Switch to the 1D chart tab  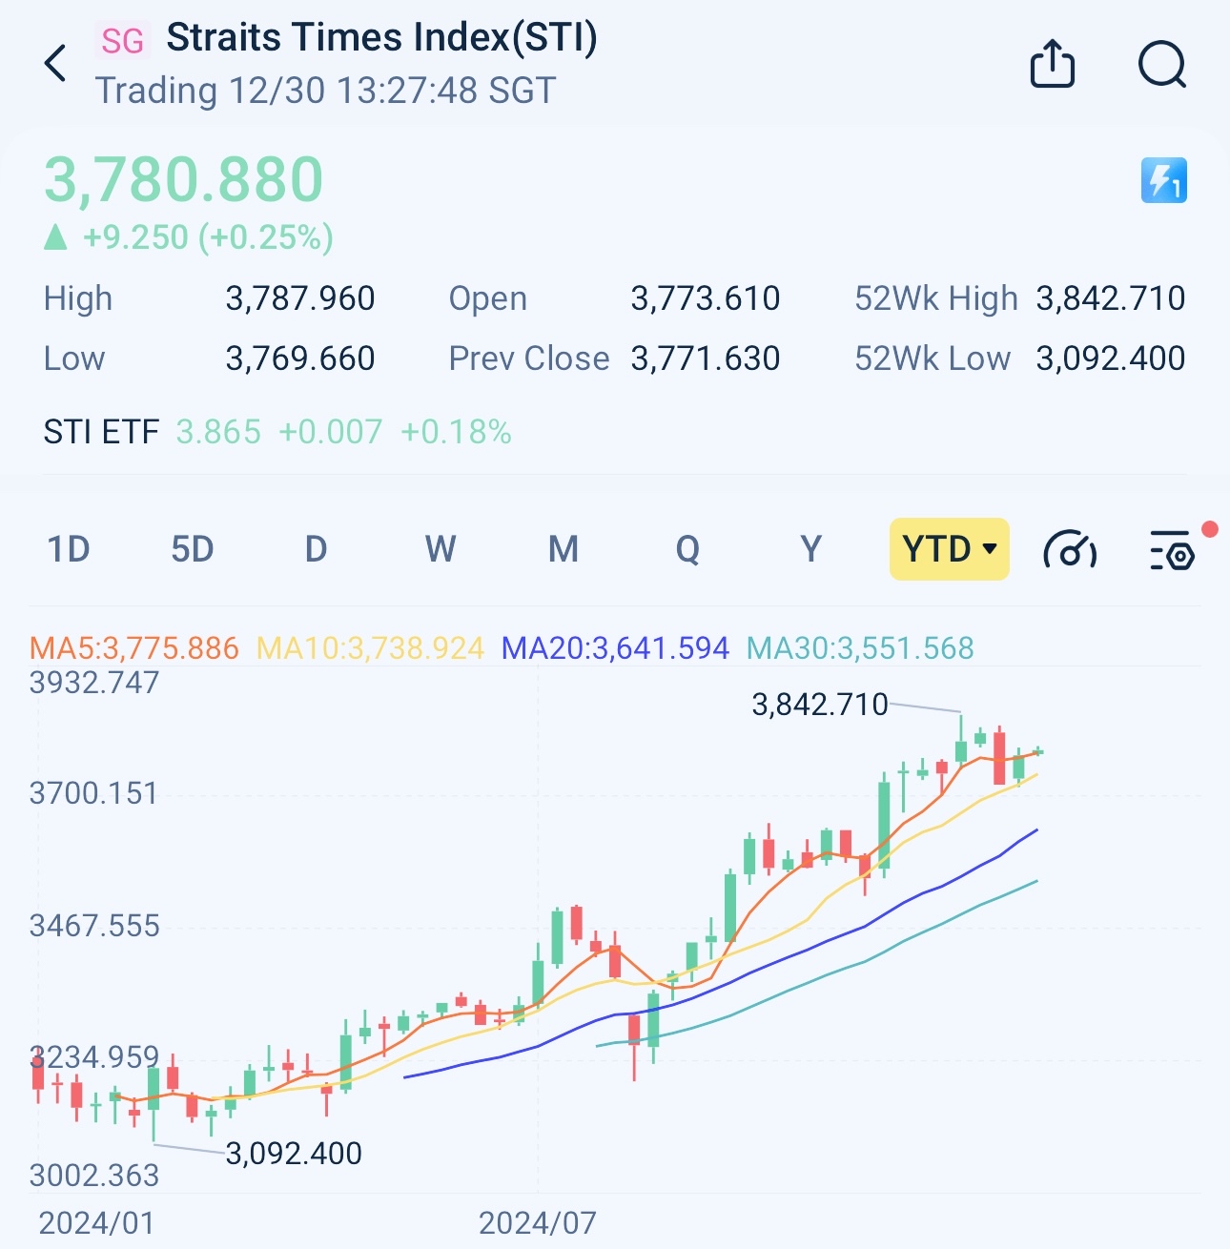pos(69,550)
